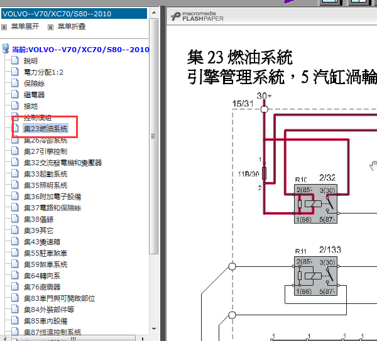Open the 繼電器 tree item
Viewport: 377px width, 341px height.
coord(34,95)
